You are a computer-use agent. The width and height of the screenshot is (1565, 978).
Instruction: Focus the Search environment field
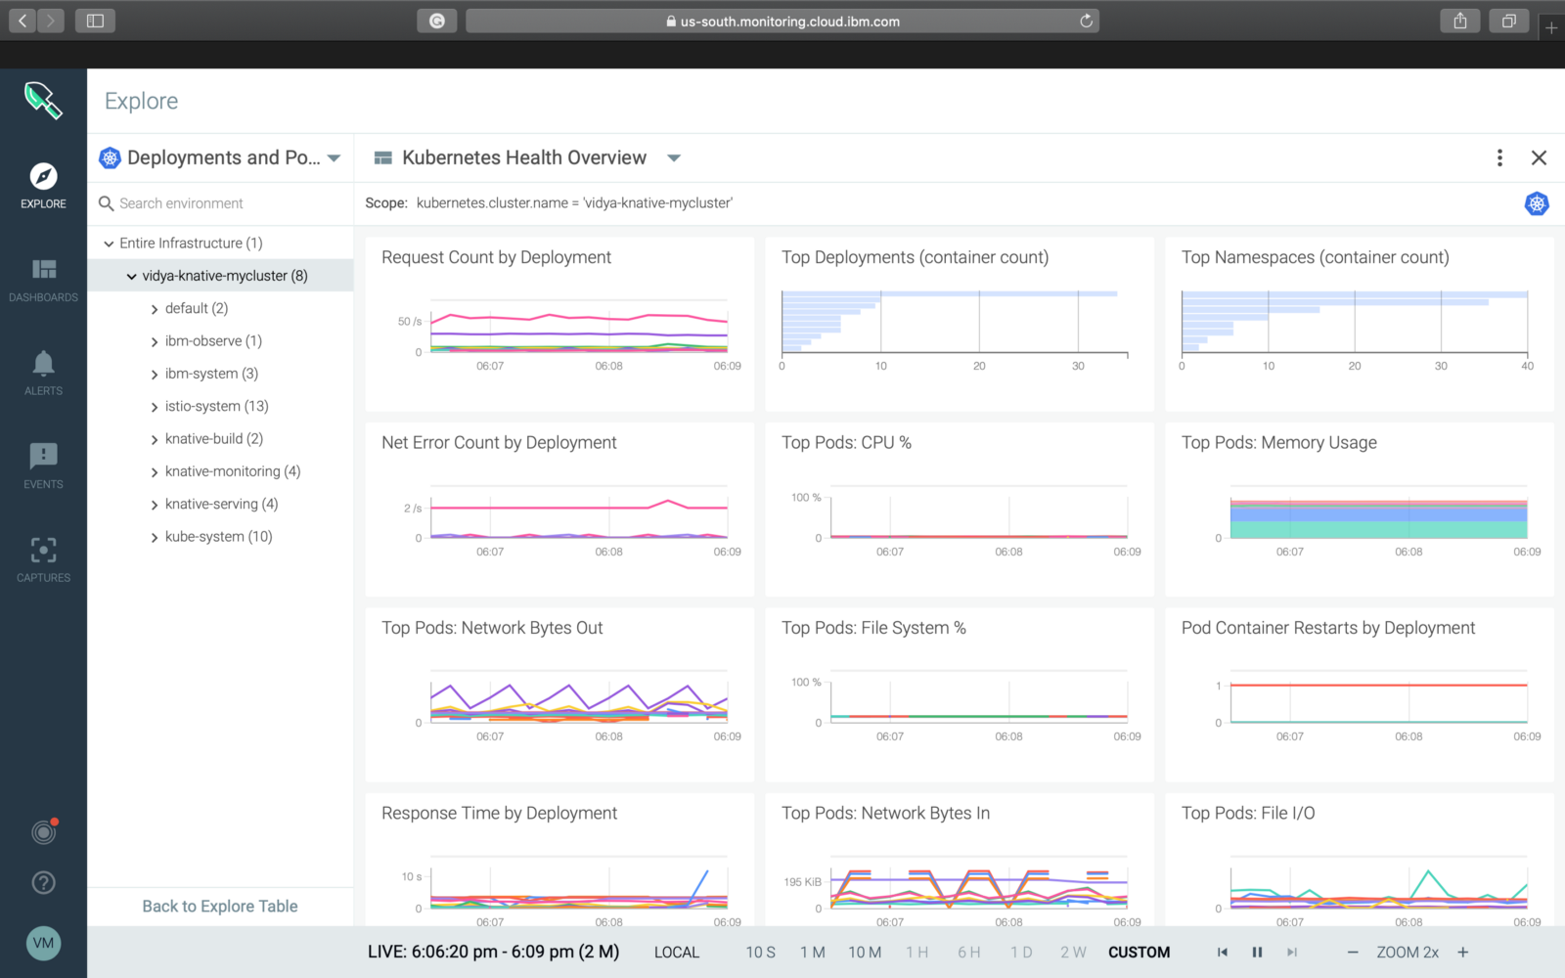[221, 203]
